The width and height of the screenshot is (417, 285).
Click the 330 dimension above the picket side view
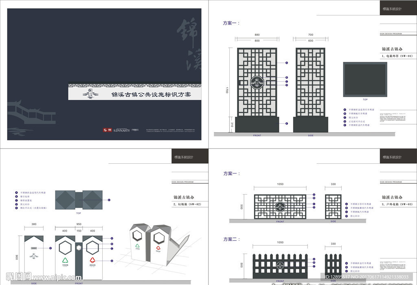(x=333, y=243)
